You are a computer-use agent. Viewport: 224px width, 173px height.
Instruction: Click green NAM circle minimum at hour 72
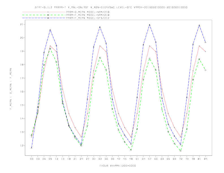tap(180, 151)
